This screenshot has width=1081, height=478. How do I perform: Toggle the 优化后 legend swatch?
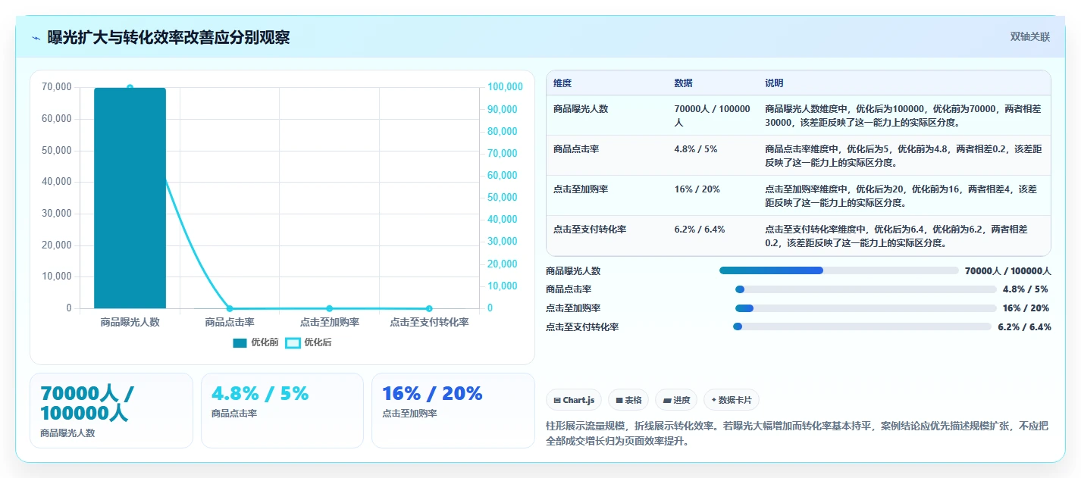pyautogui.click(x=293, y=343)
